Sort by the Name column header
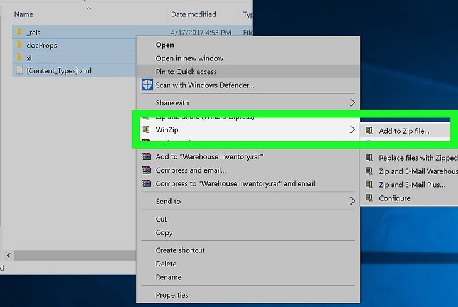Image resolution: width=458 pixels, height=307 pixels. 24,14
